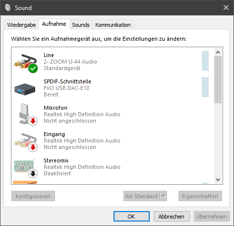Click the 'Line' device name

(49, 55)
